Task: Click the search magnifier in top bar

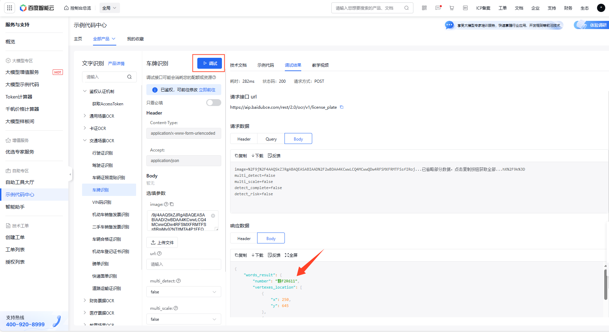Action: [407, 8]
